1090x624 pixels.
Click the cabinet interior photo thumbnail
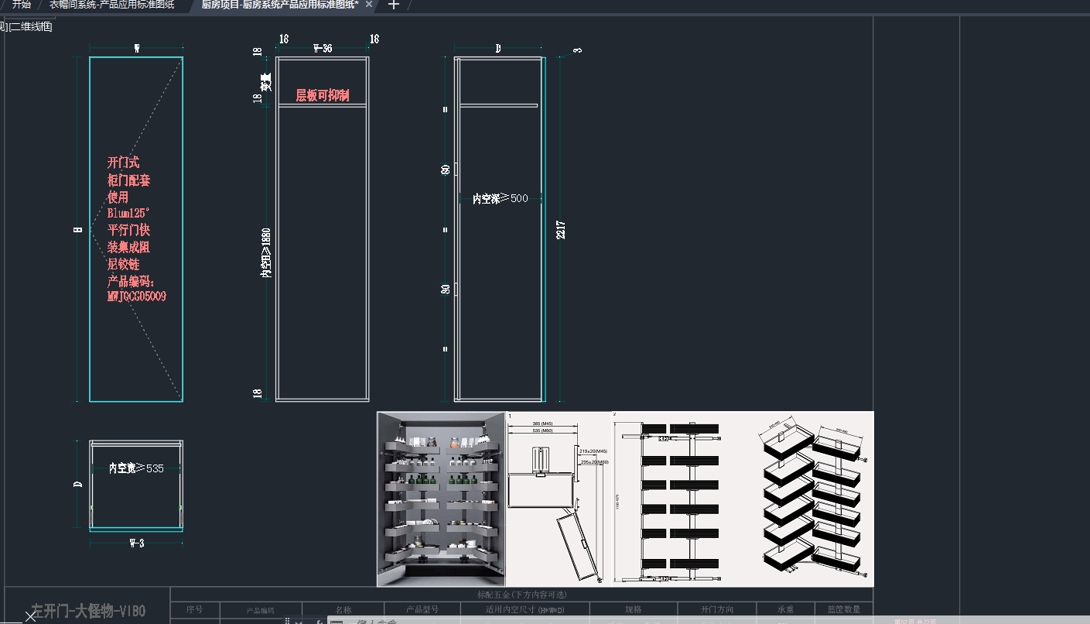[x=440, y=499]
